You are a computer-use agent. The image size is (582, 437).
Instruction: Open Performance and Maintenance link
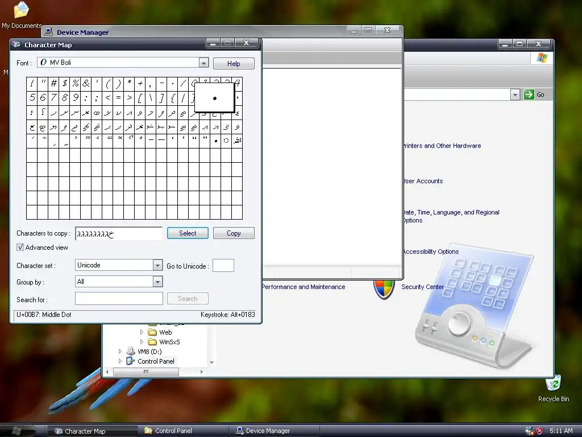(x=304, y=287)
